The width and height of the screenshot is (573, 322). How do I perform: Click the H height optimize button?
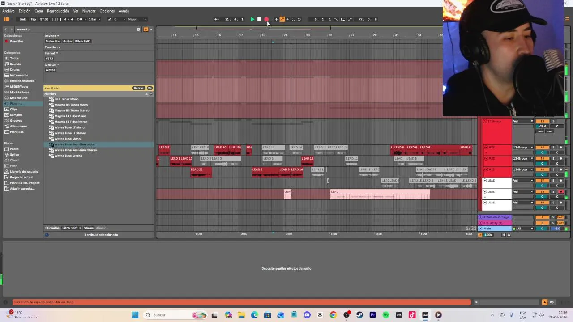click(x=504, y=235)
